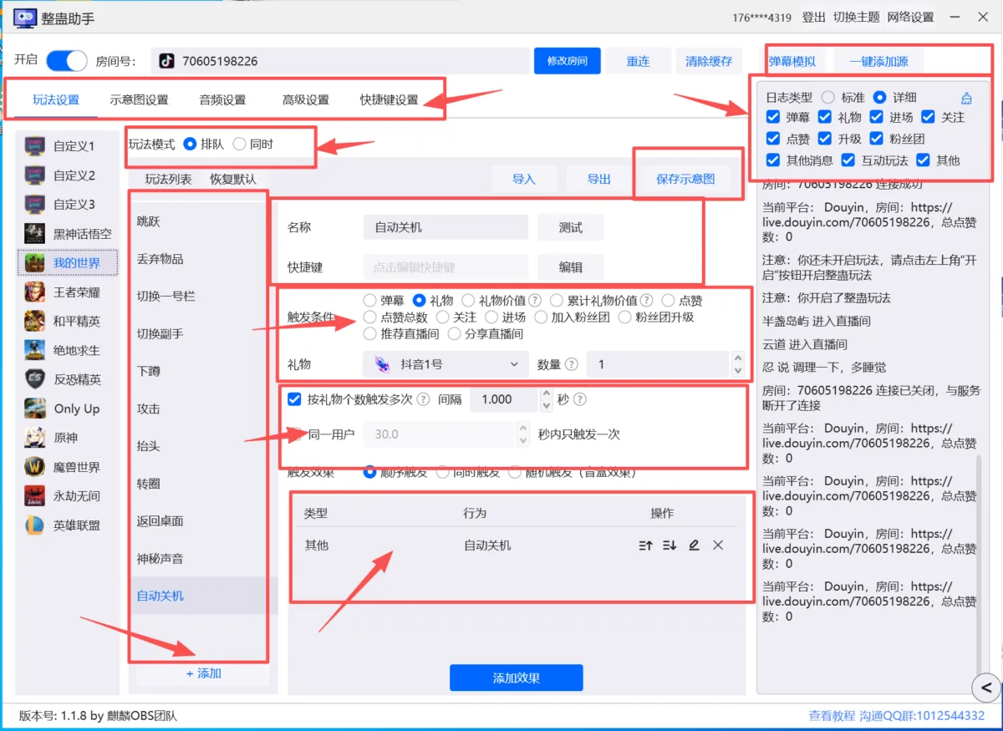1003x731 pixels.
Task: Select the 同时 play mode radio button
Action: coord(239,144)
